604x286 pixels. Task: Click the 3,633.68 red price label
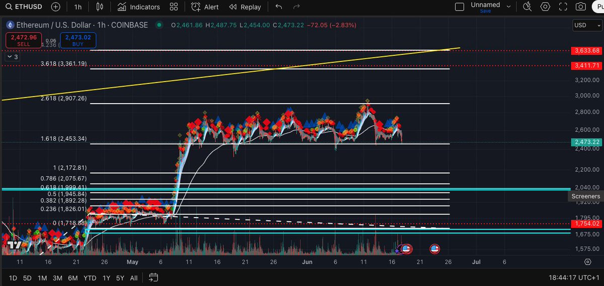pyautogui.click(x=586, y=50)
